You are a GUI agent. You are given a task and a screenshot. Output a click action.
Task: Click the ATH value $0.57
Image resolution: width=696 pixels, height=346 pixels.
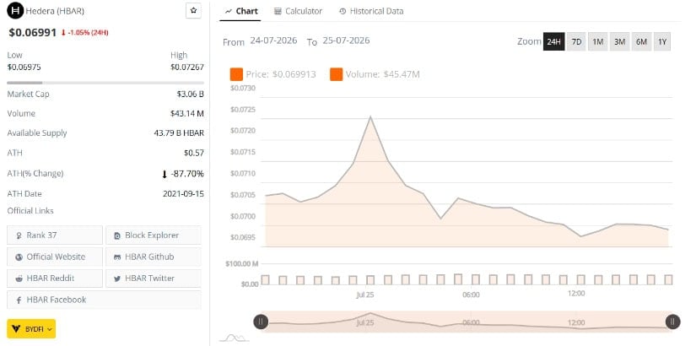[194, 154]
